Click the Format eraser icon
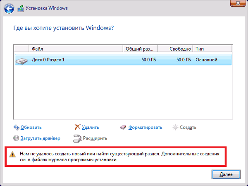 [x=123, y=127]
